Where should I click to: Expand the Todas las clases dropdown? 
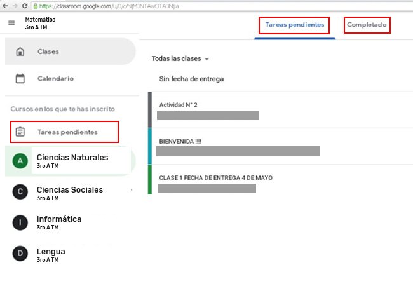(x=180, y=59)
